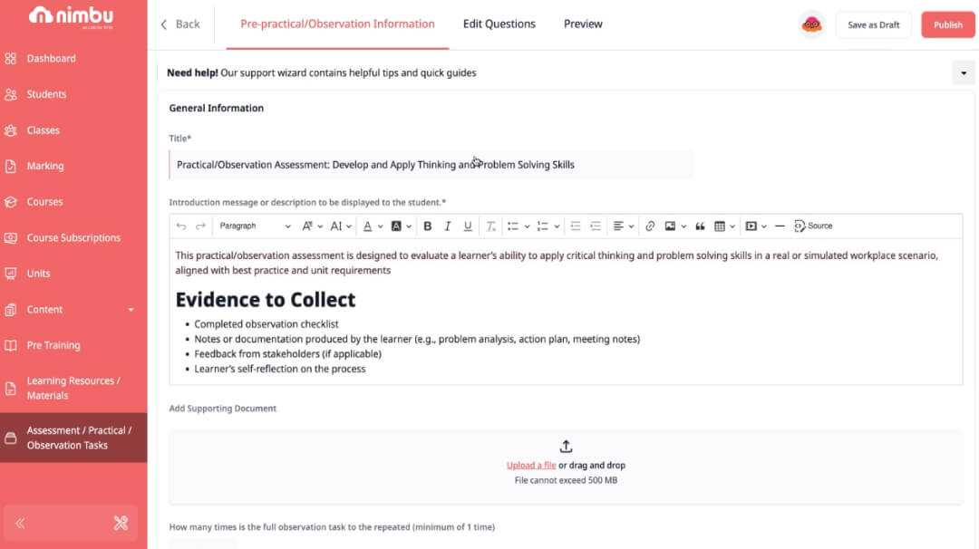Apply italic formatting in the editor

(x=447, y=226)
